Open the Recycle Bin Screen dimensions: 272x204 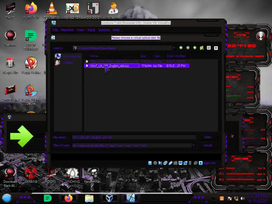(x=10, y=65)
